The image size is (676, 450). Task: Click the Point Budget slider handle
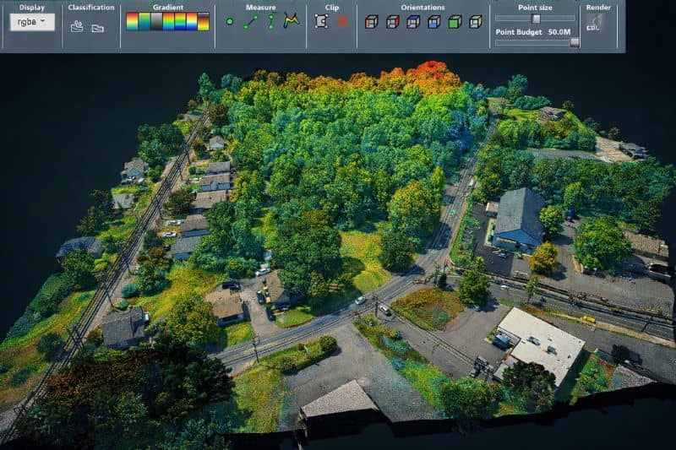click(x=575, y=42)
